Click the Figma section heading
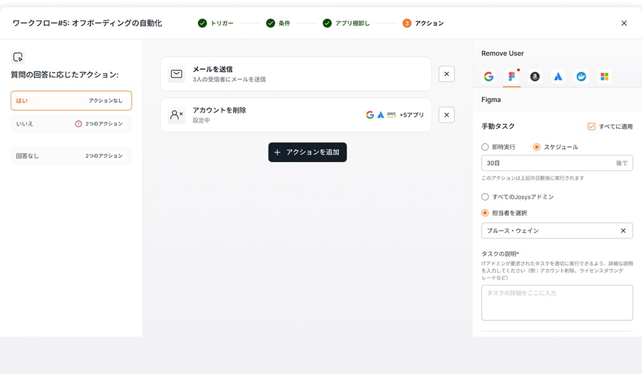 [491, 99]
